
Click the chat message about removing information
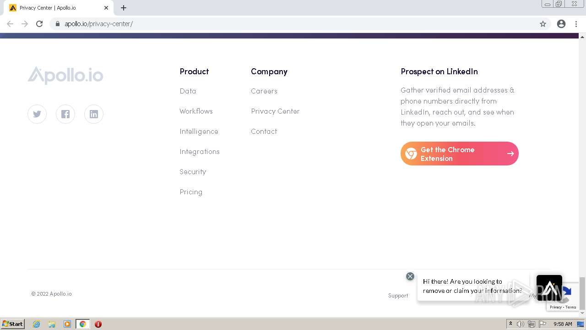tap(472, 286)
